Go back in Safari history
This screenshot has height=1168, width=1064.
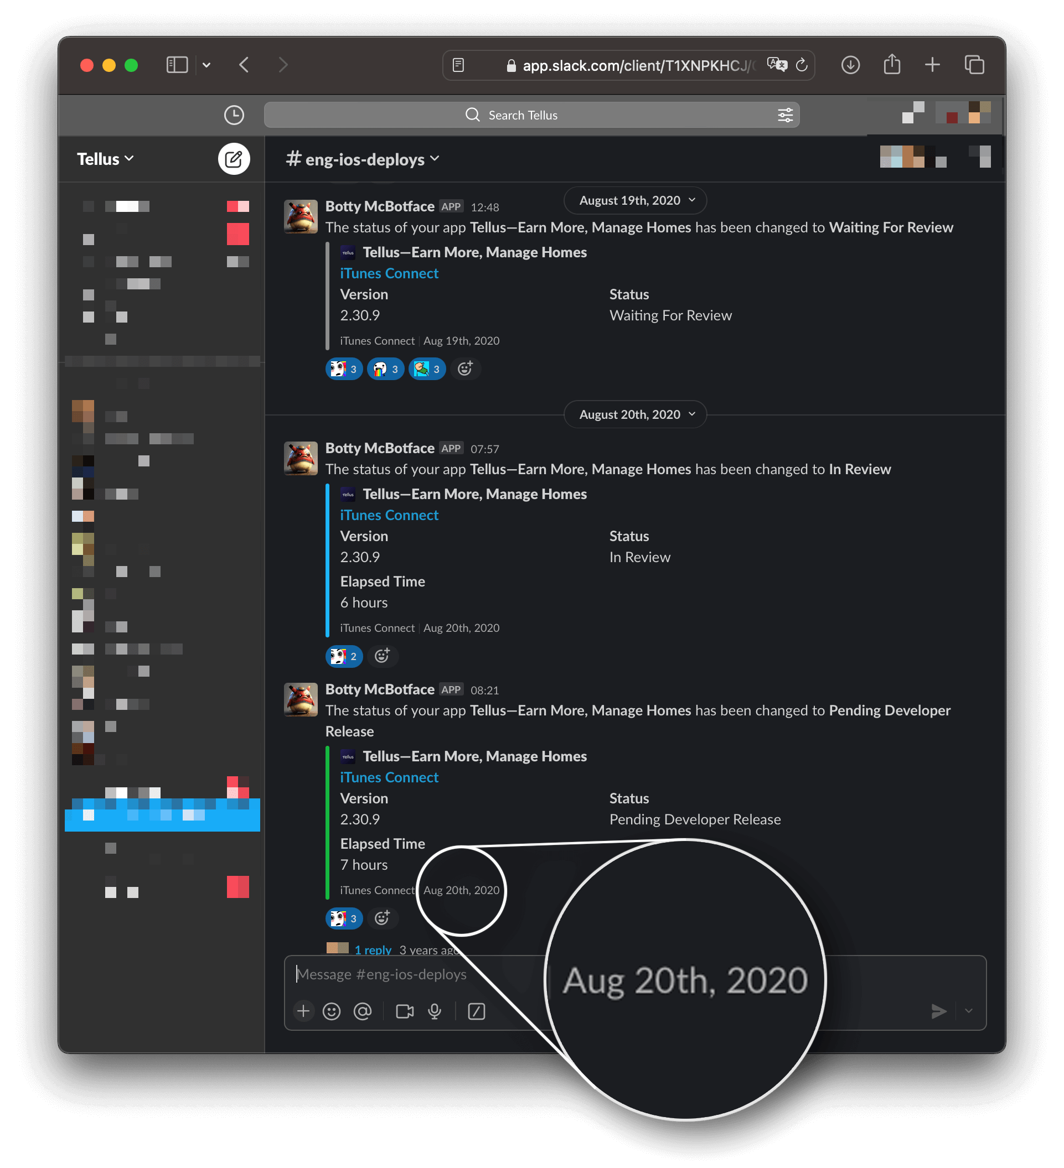pos(244,65)
